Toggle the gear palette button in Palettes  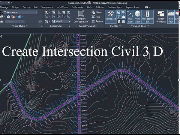click(123, 12)
